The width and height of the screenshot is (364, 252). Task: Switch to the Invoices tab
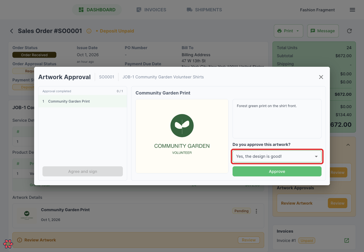click(x=151, y=10)
